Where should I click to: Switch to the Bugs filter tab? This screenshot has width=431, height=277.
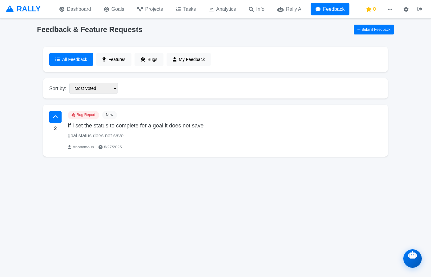pos(149,59)
